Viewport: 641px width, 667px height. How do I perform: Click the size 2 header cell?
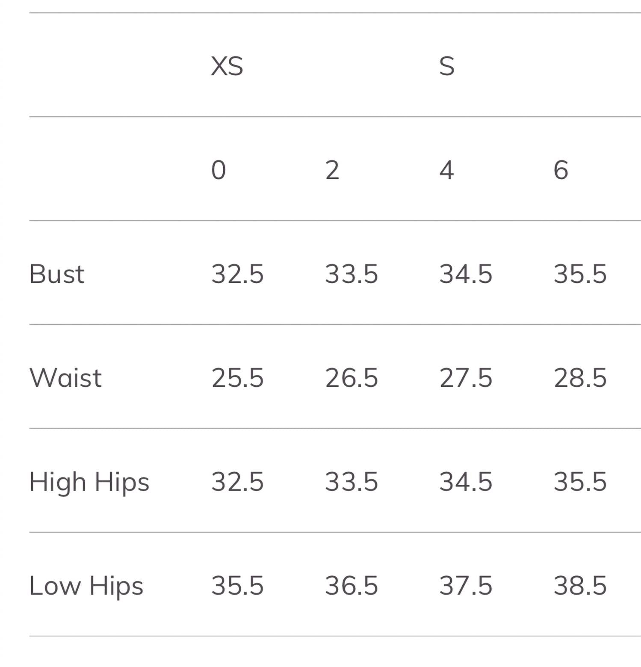pos(332,170)
